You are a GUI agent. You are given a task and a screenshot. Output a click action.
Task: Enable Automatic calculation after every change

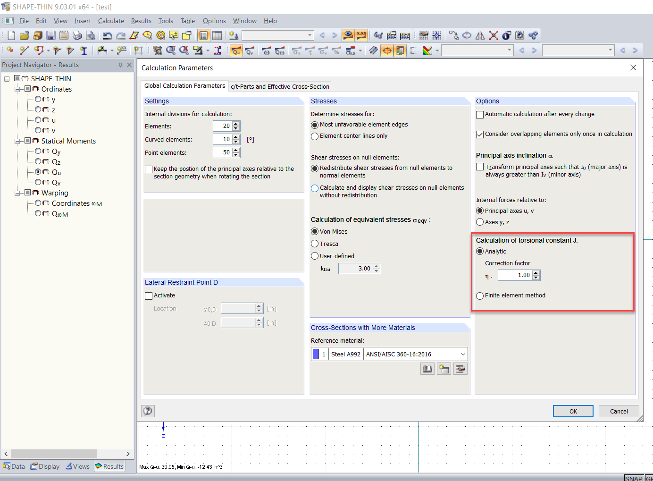coord(480,114)
